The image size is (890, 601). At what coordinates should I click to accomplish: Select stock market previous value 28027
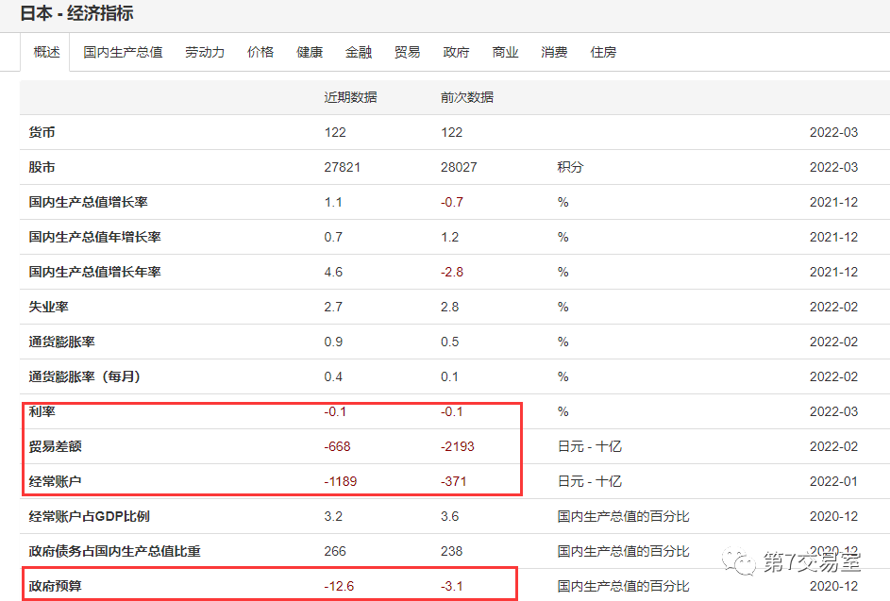459,167
